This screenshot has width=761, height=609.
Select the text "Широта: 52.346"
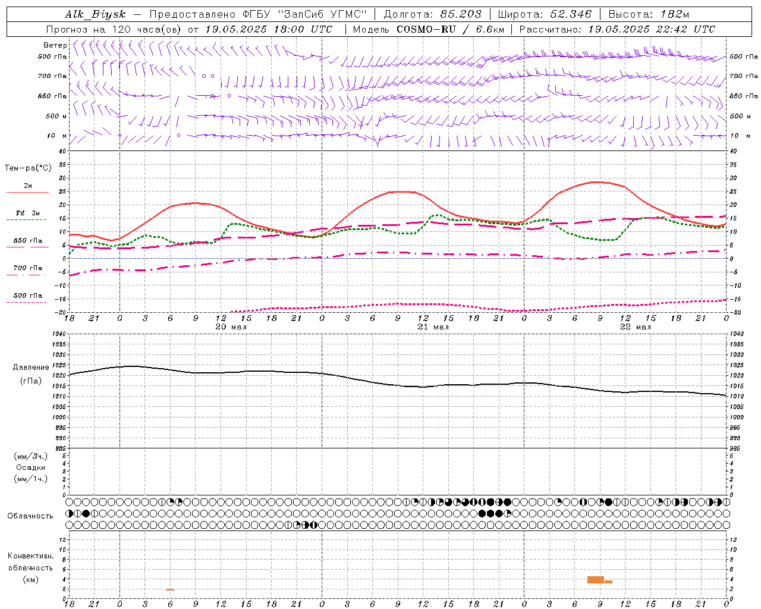click(x=545, y=14)
